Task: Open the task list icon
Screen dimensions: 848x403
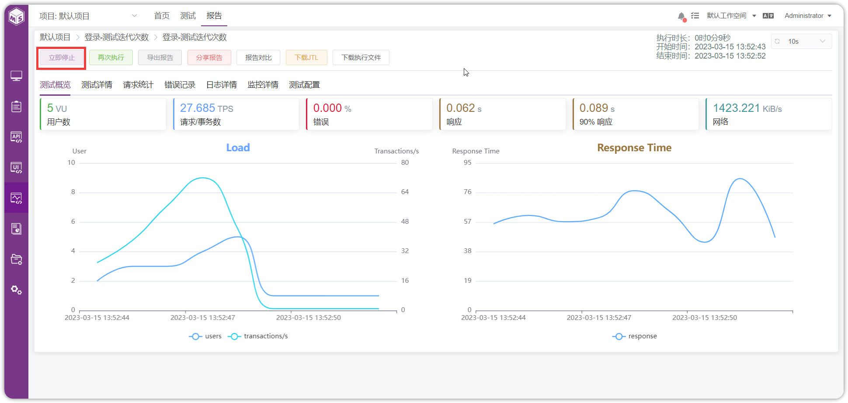Action: [x=695, y=16]
